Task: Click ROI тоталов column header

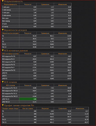Action: point(11,85)
